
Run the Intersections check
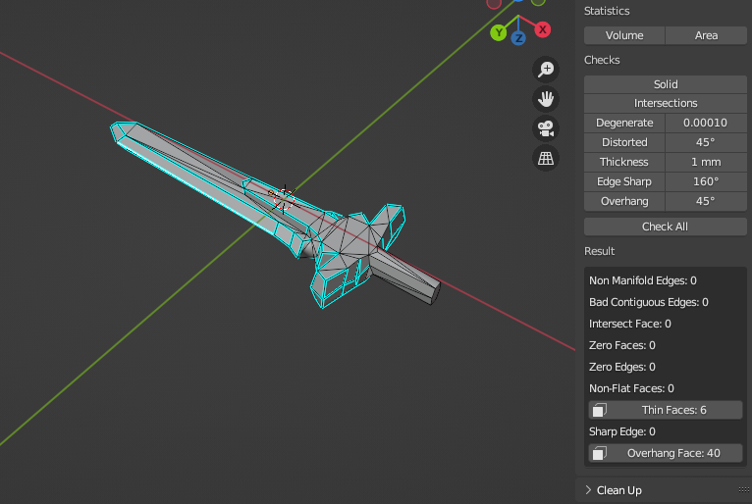666,103
